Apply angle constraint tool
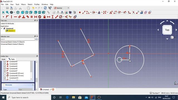 tap(66, 17)
